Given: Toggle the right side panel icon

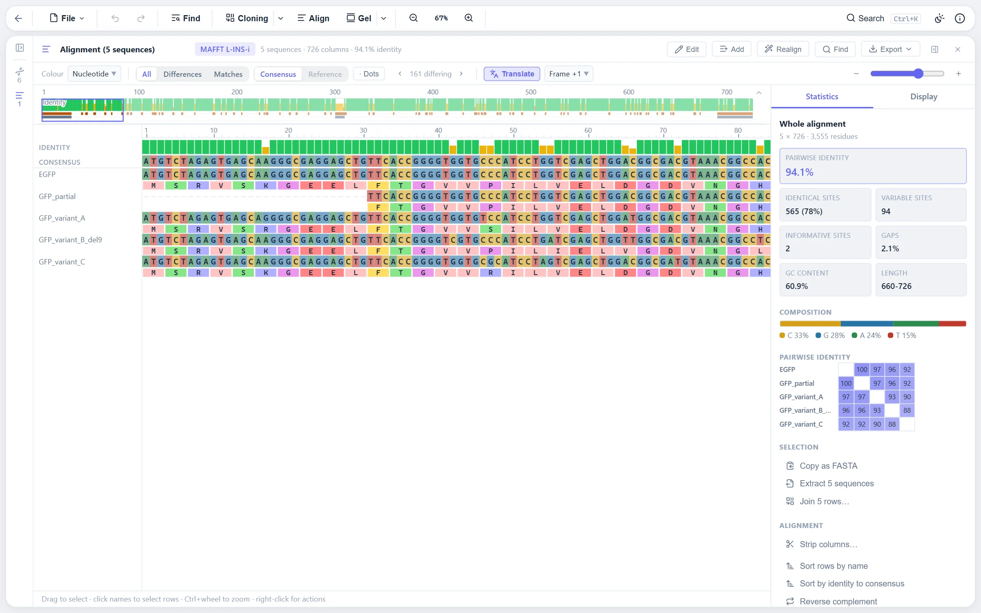Looking at the screenshot, I should 934,49.
